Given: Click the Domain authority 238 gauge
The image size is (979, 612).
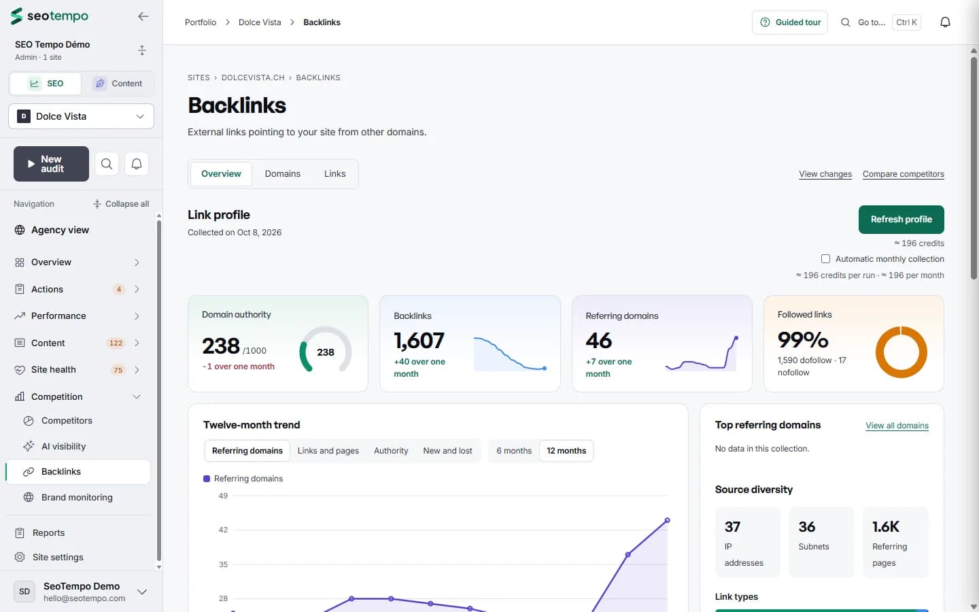Looking at the screenshot, I should 326,351.
